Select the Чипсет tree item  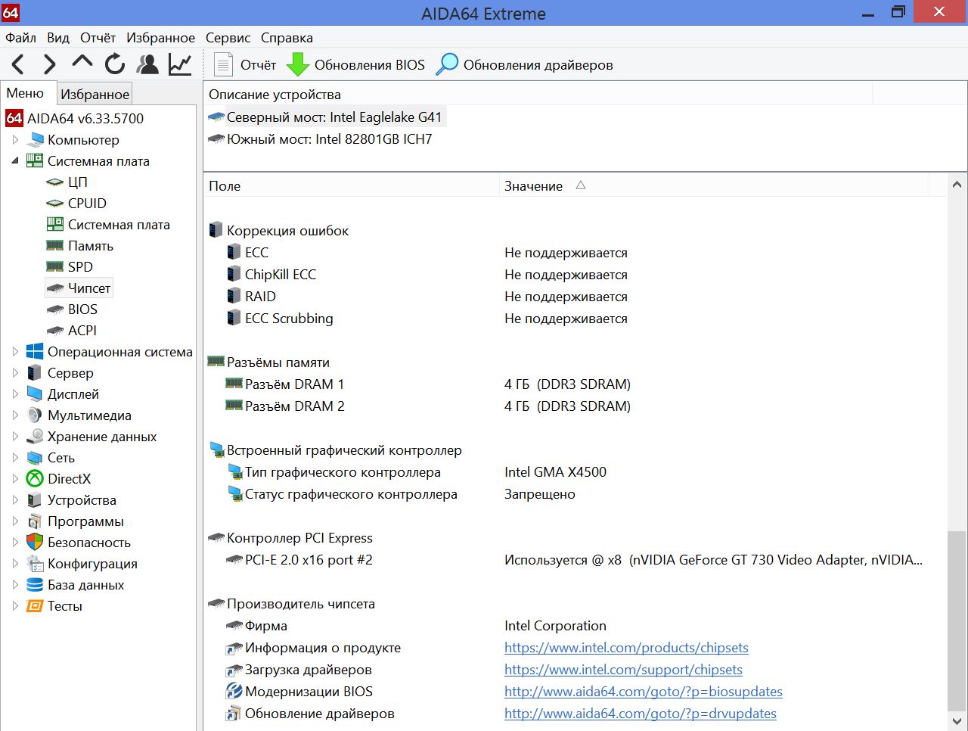coord(79,288)
